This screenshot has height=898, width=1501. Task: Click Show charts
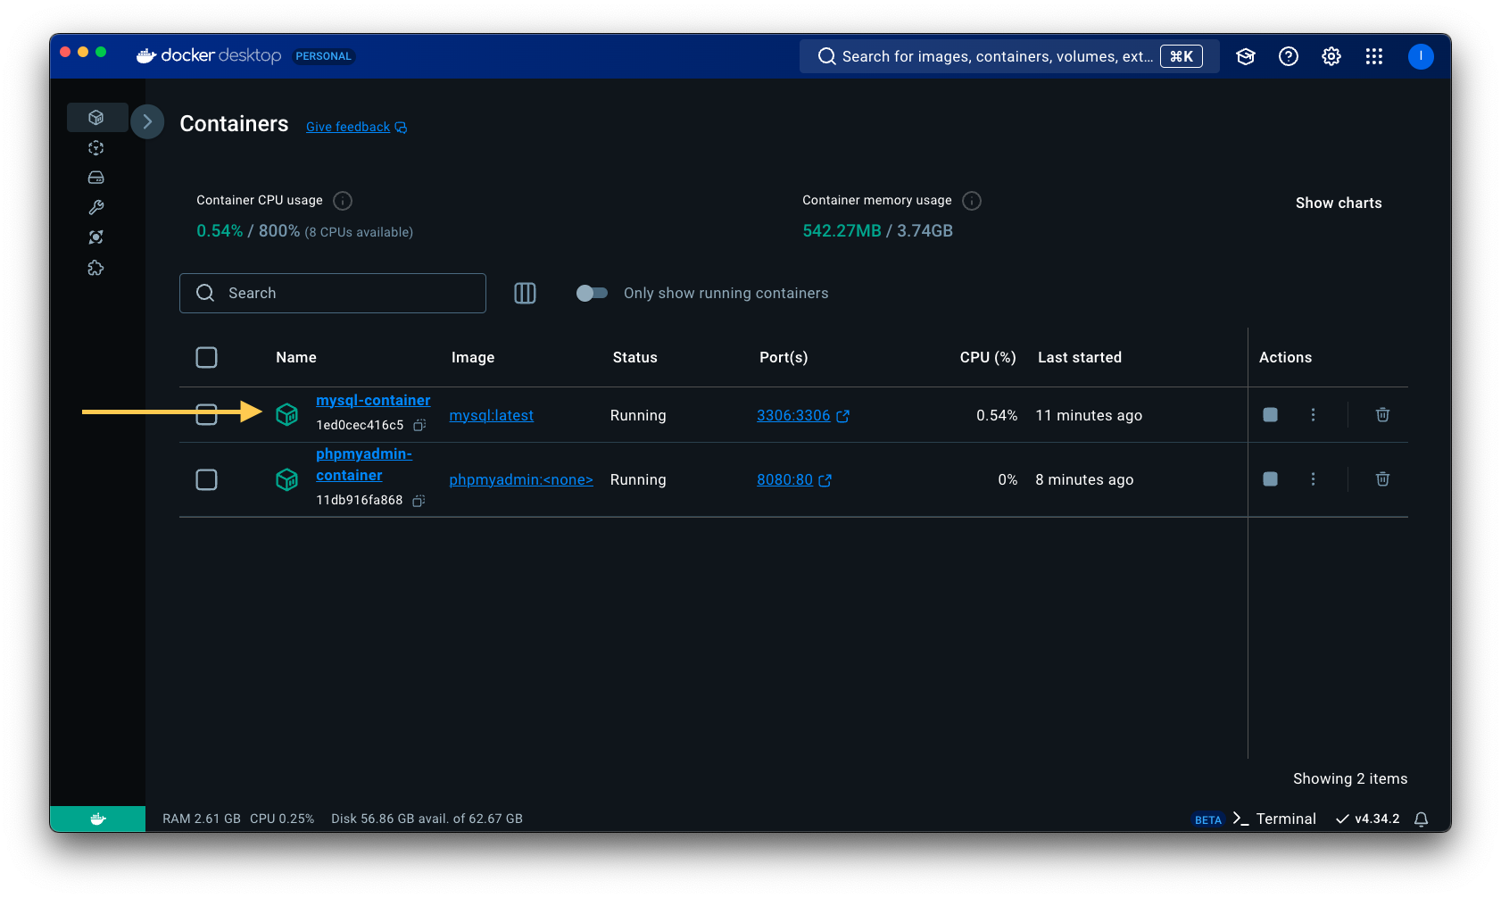[x=1339, y=203]
